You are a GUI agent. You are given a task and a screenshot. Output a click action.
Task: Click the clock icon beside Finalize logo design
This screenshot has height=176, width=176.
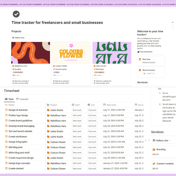click(x=6, y=115)
